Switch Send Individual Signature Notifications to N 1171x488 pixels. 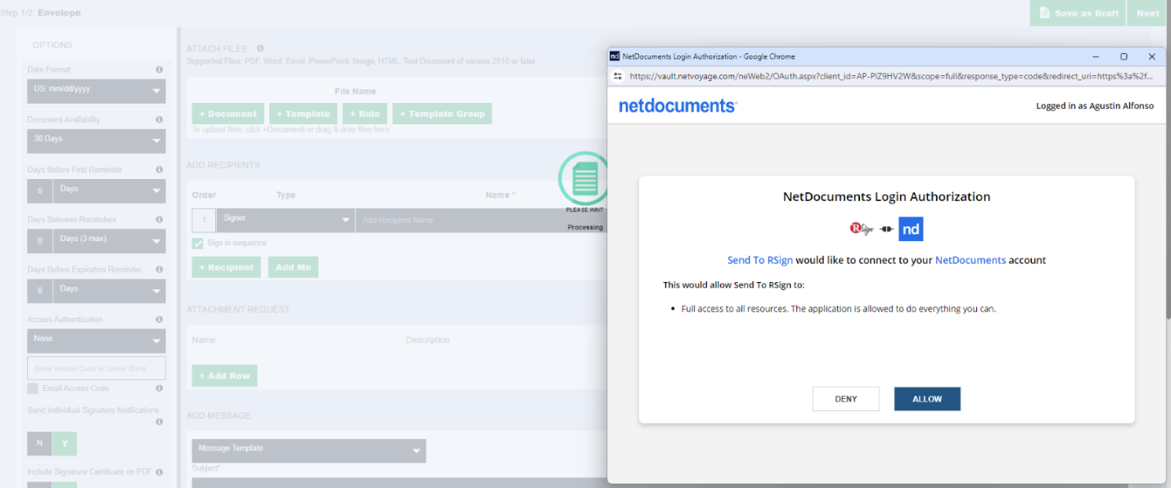(x=39, y=444)
